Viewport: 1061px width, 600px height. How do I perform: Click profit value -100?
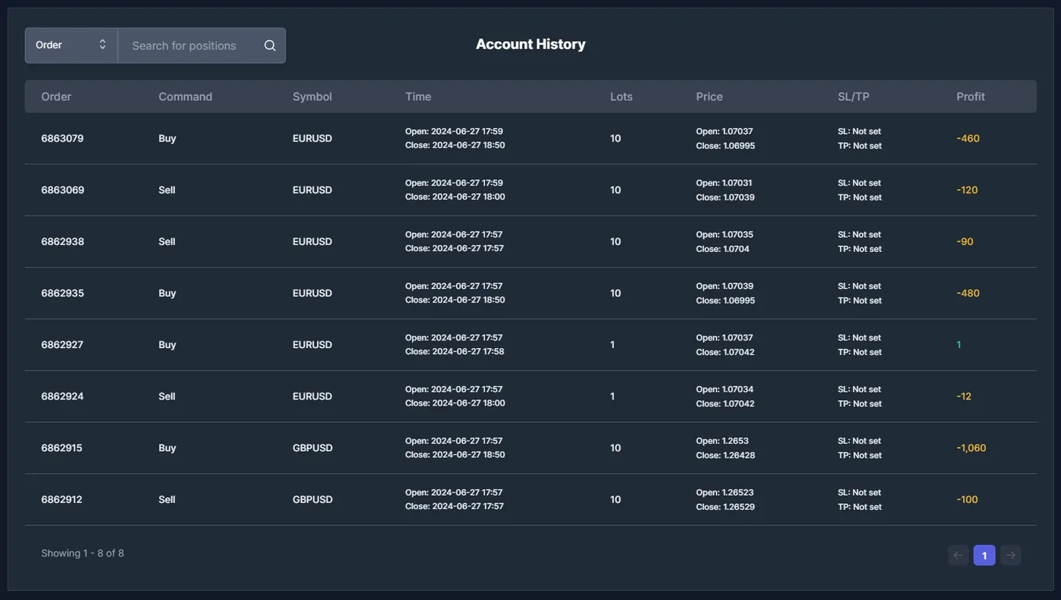(967, 499)
